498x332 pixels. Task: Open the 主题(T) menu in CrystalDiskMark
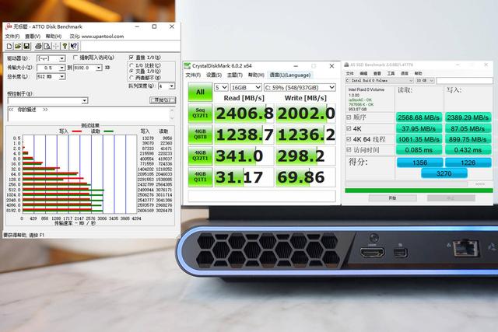(x=235, y=75)
